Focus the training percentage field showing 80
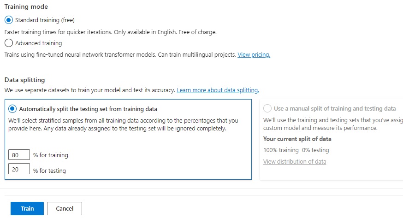Image resolution: width=403 pixels, height=218 pixels. pyautogui.click(x=19, y=155)
